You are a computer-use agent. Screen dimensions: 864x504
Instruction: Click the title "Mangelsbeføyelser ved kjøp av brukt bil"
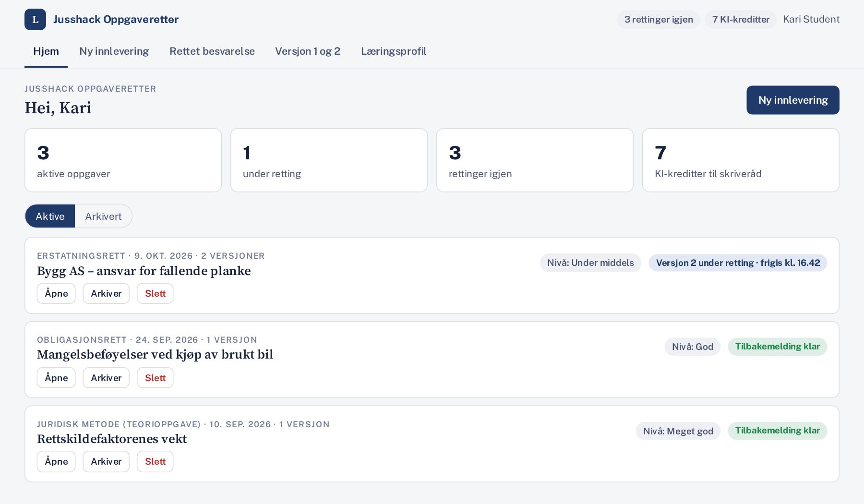click(x=155, y=354)
